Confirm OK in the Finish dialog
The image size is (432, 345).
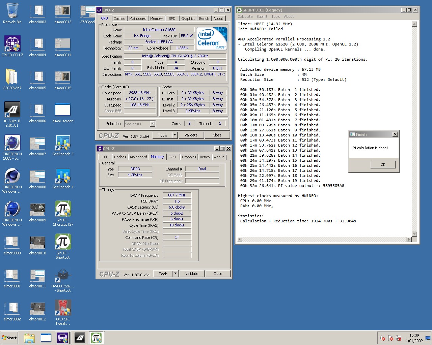[x=383, y=164]
